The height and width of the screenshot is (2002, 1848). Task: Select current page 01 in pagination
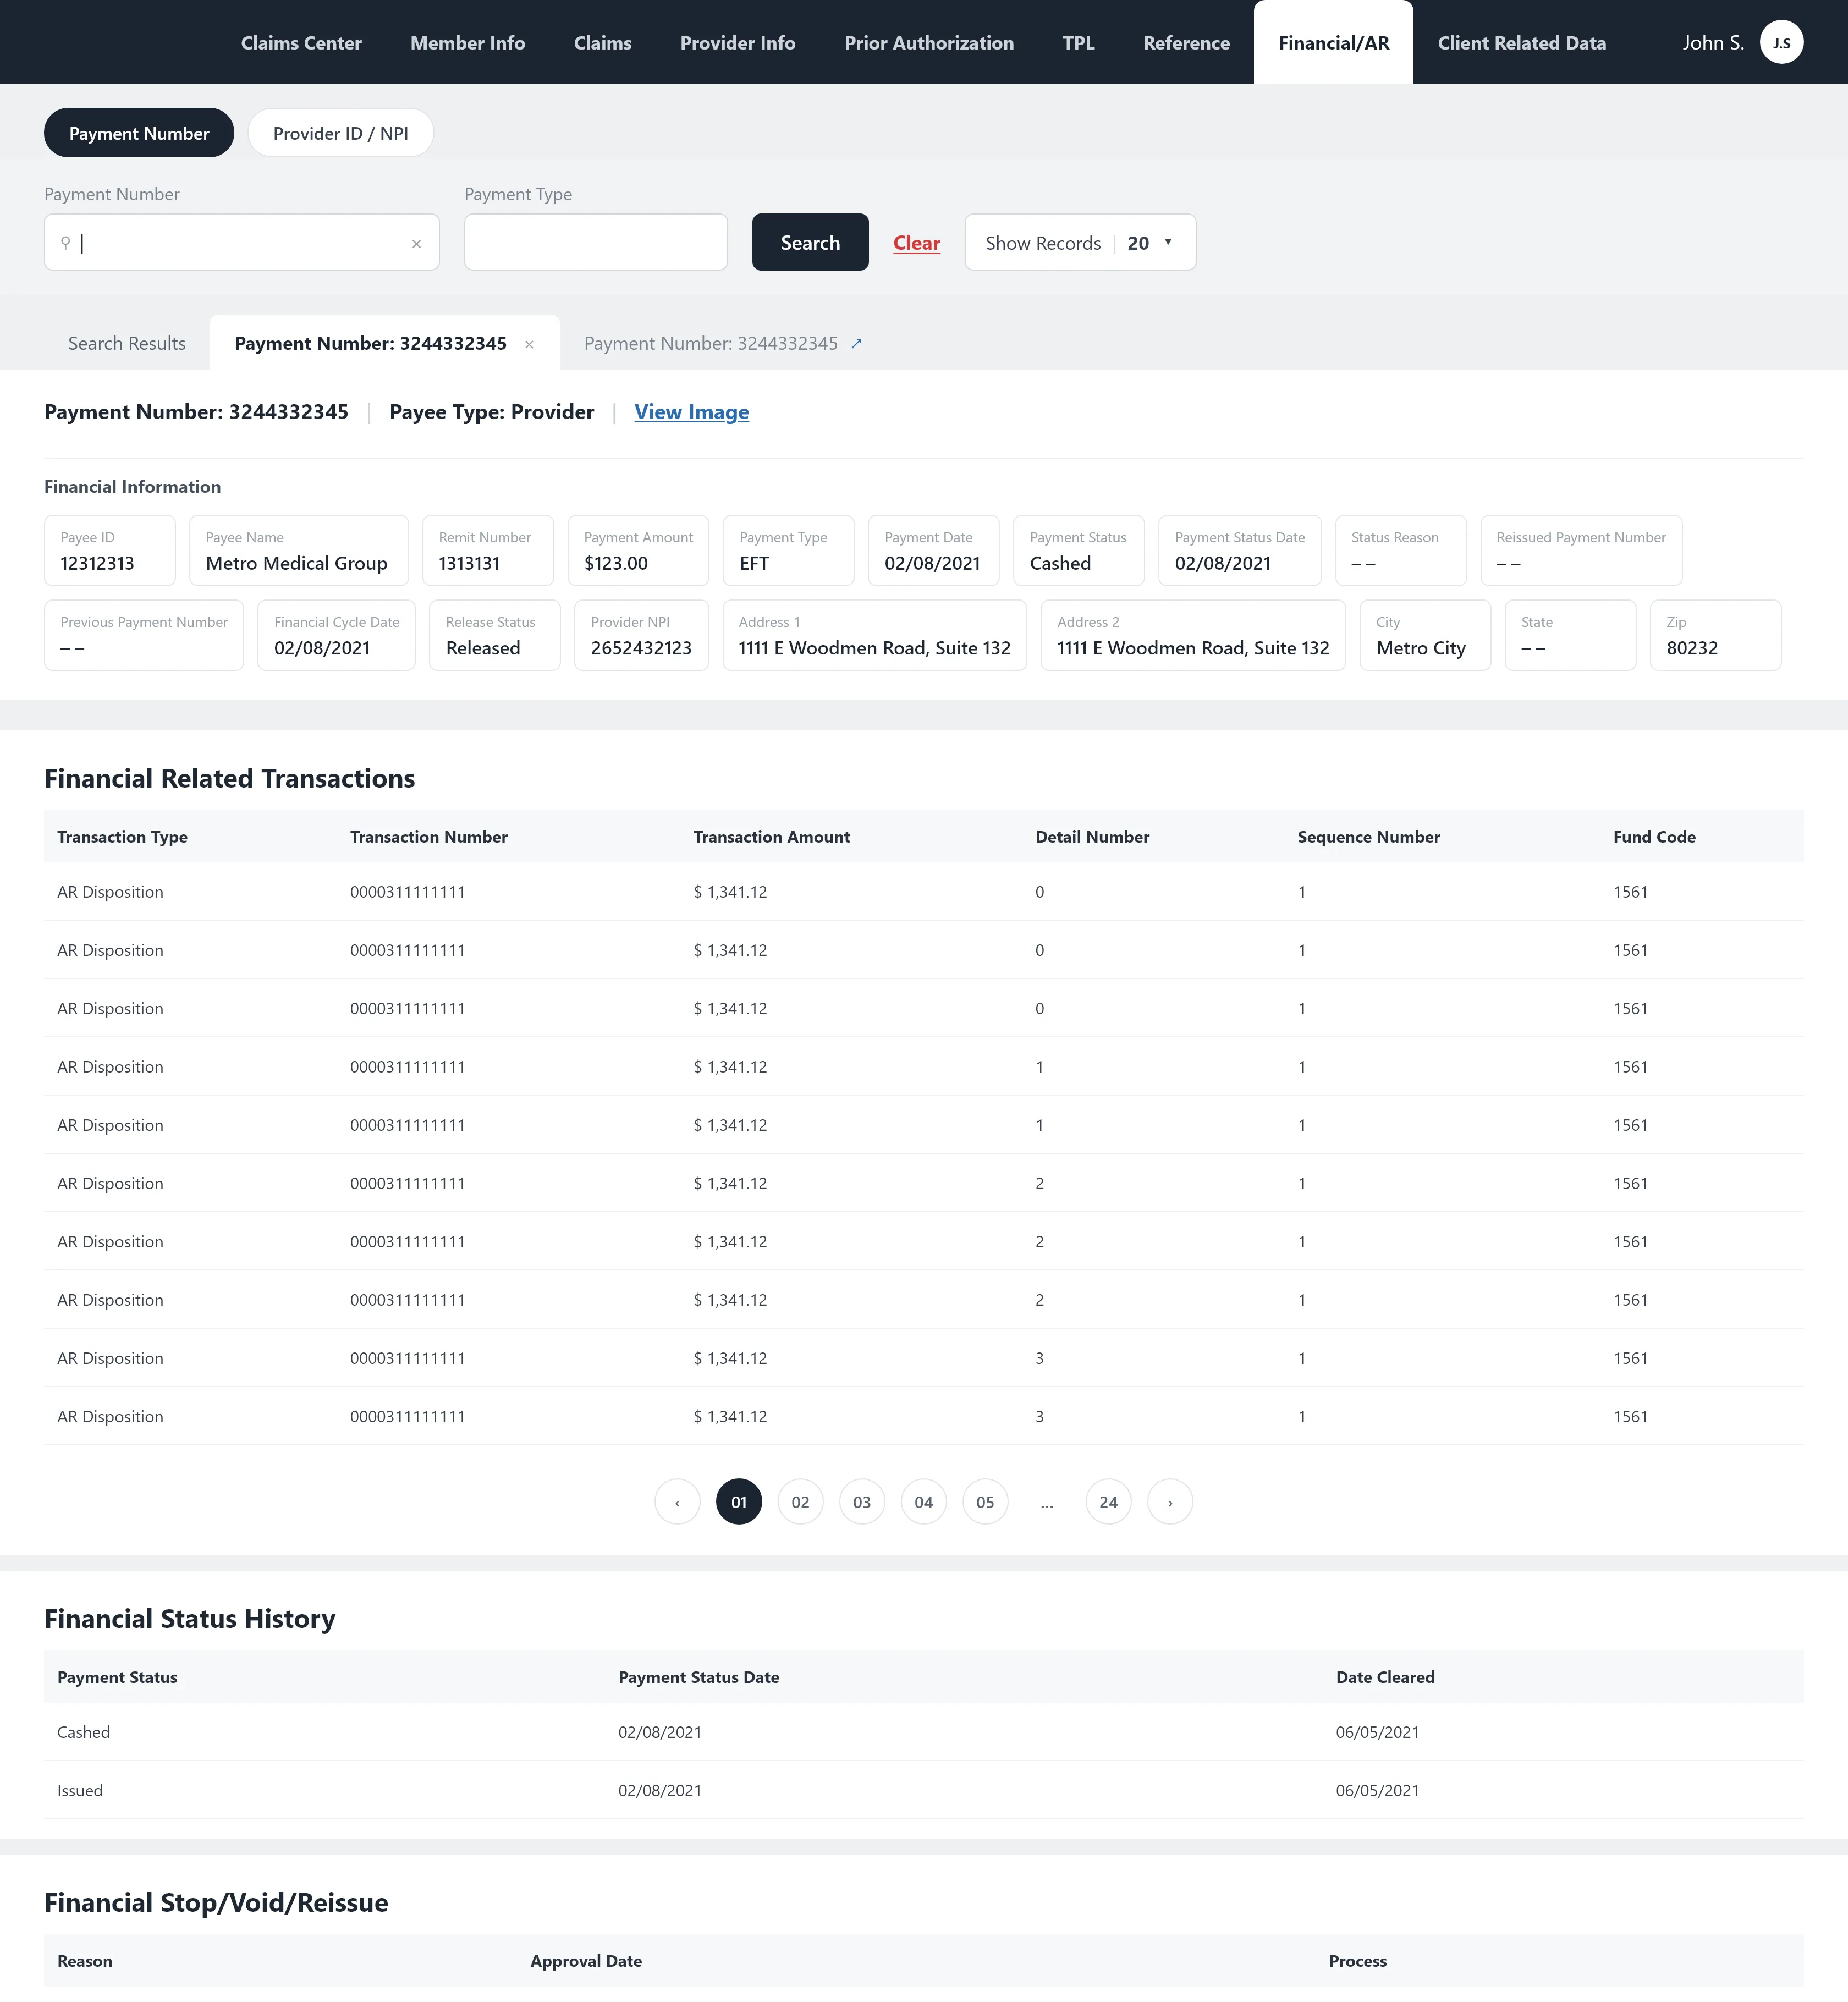click(x=739, y=1502)
